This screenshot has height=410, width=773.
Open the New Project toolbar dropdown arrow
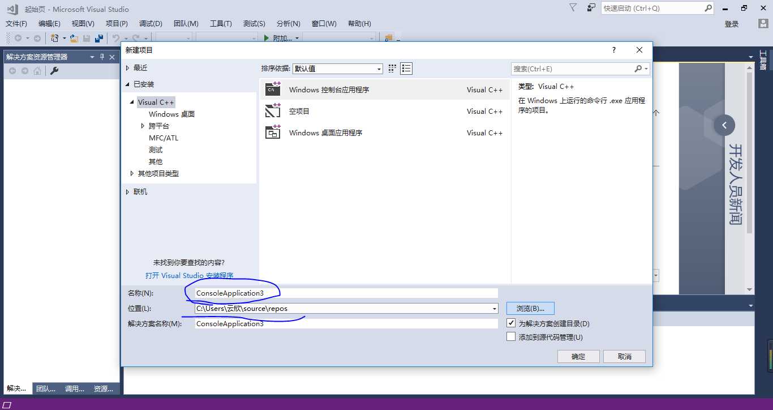tap(64, 39)
